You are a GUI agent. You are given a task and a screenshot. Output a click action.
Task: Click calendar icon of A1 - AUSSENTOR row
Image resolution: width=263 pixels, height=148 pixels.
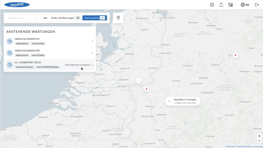click(10, 65)
